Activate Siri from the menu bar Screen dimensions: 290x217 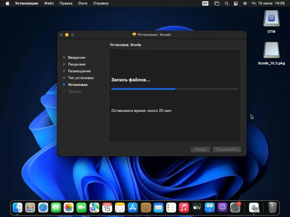(x=245, y=3)
